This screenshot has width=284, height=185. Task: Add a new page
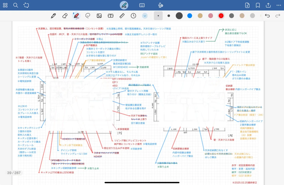247,5
